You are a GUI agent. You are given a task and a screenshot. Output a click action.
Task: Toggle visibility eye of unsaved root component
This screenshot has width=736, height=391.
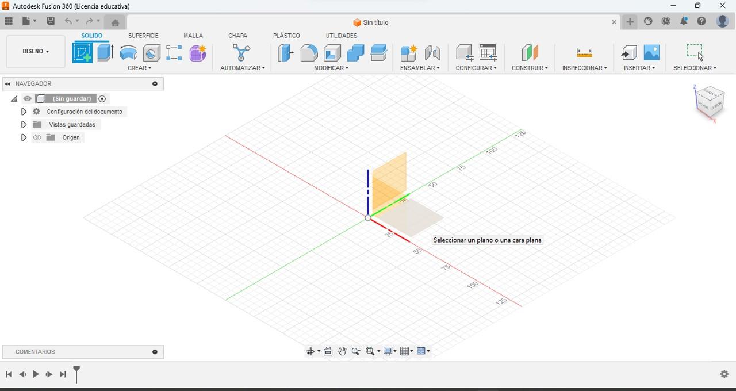(27, 99)
